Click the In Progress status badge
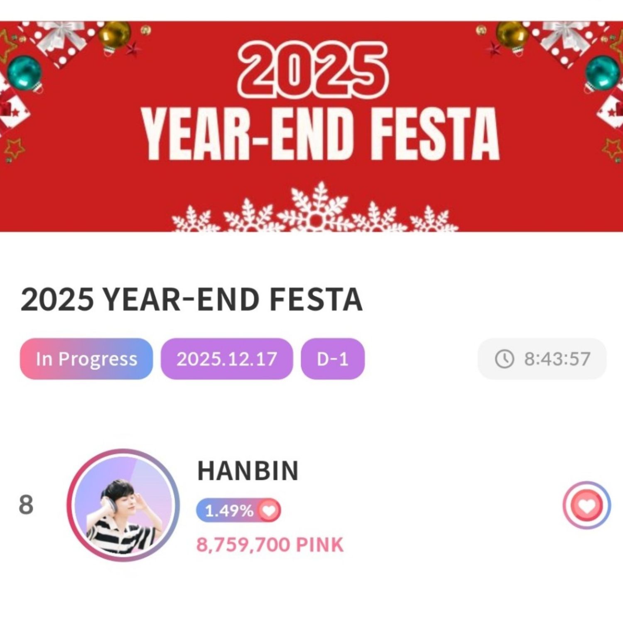Image resolution: width=623 pixels, height=623 pixels. (x=86, y=359)
